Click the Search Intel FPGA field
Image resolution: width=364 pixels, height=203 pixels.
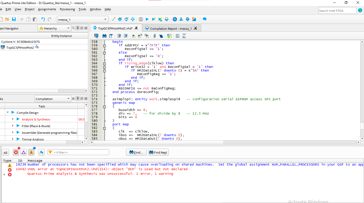[337, 11]
